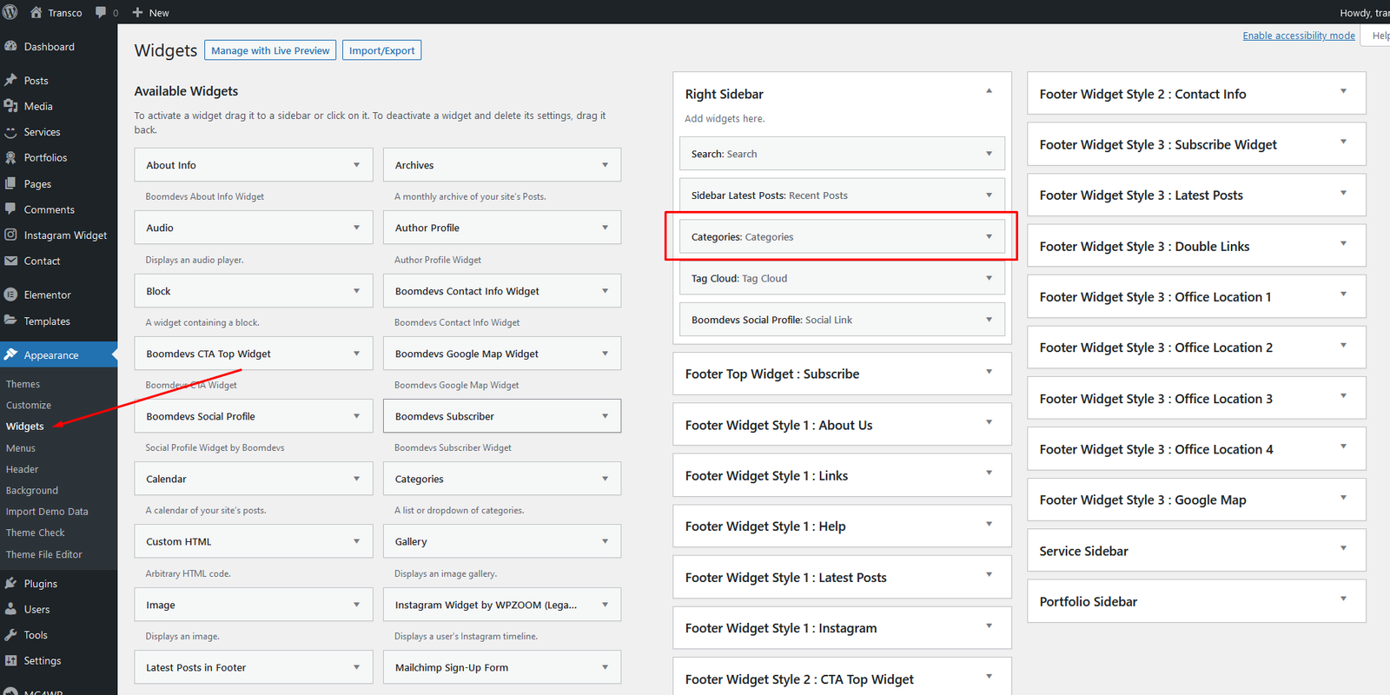Click the WordPress logo icon
1390x695 pixels.
[10, 12]
